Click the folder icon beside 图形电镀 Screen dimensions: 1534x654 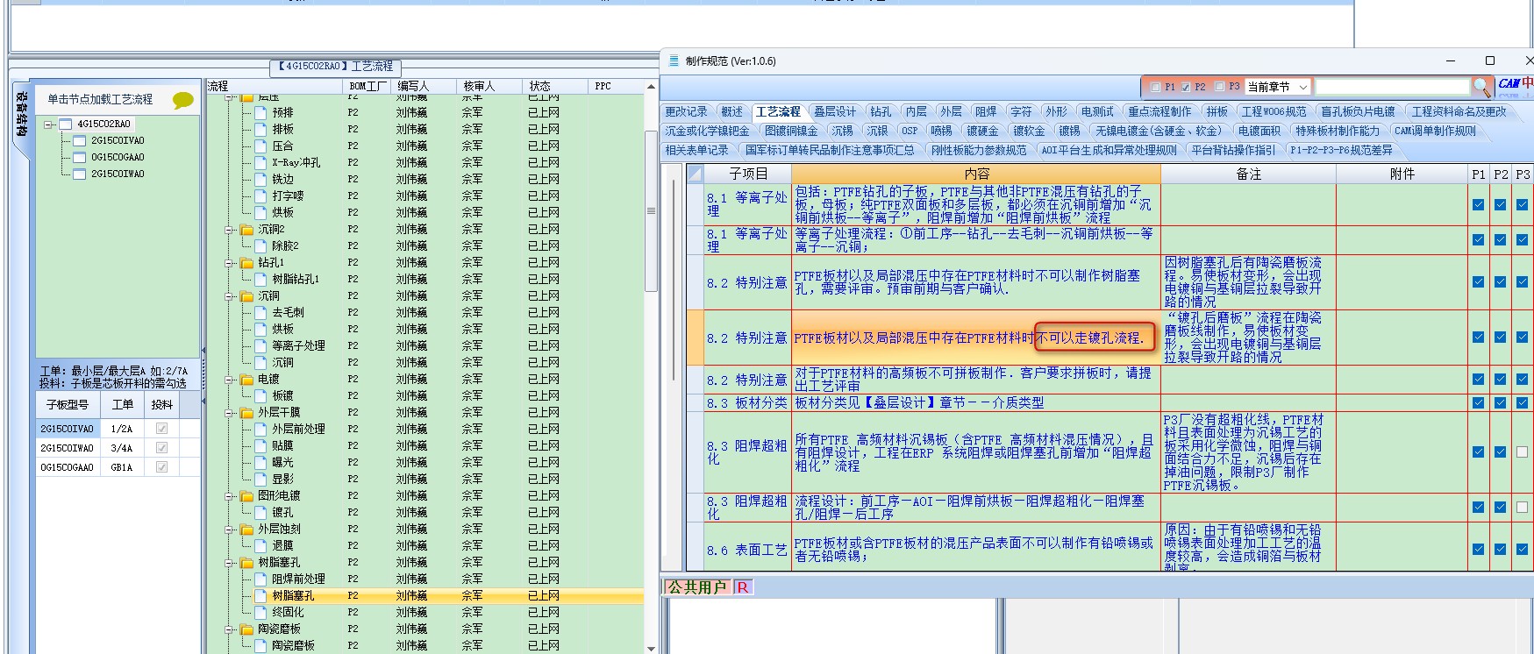[x=246, y=495]
